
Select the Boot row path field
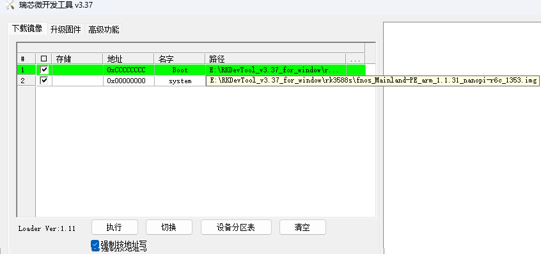coord(276,70)
